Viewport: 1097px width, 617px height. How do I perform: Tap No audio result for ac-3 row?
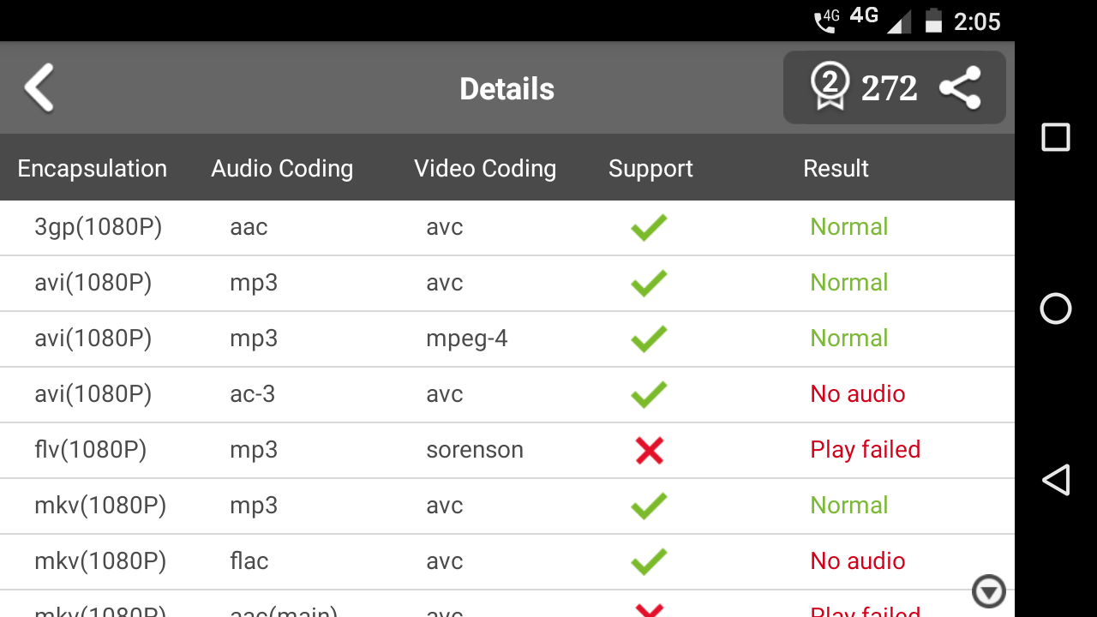pos(857,394)
